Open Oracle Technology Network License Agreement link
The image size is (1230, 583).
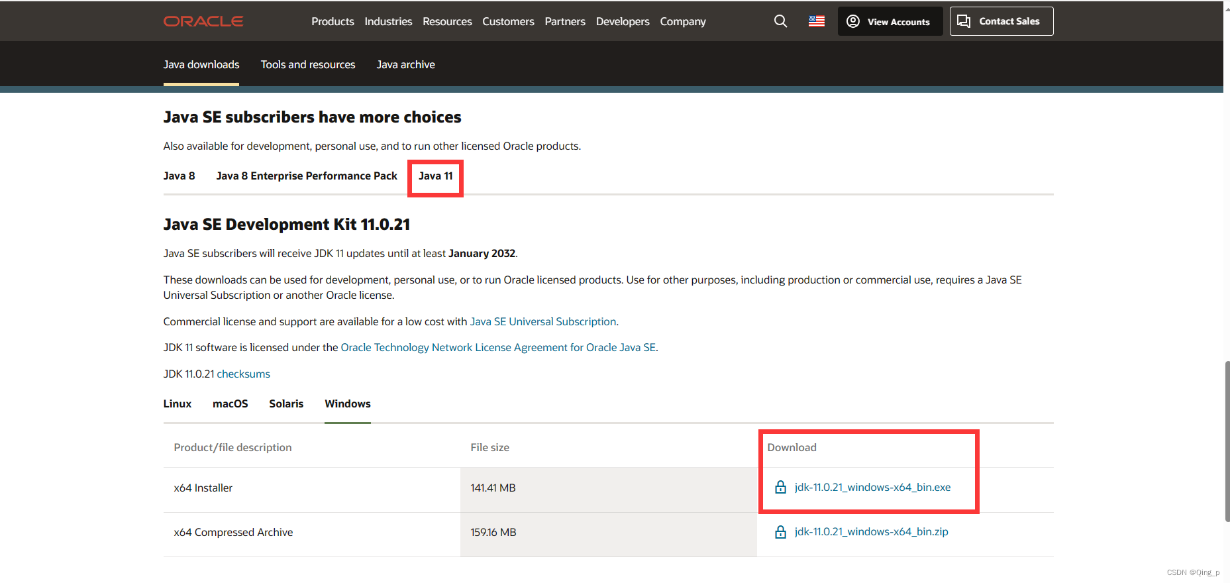498,347
